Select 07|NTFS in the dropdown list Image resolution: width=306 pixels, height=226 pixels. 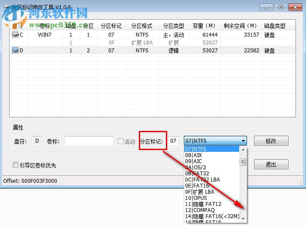(x=212, y=149)
